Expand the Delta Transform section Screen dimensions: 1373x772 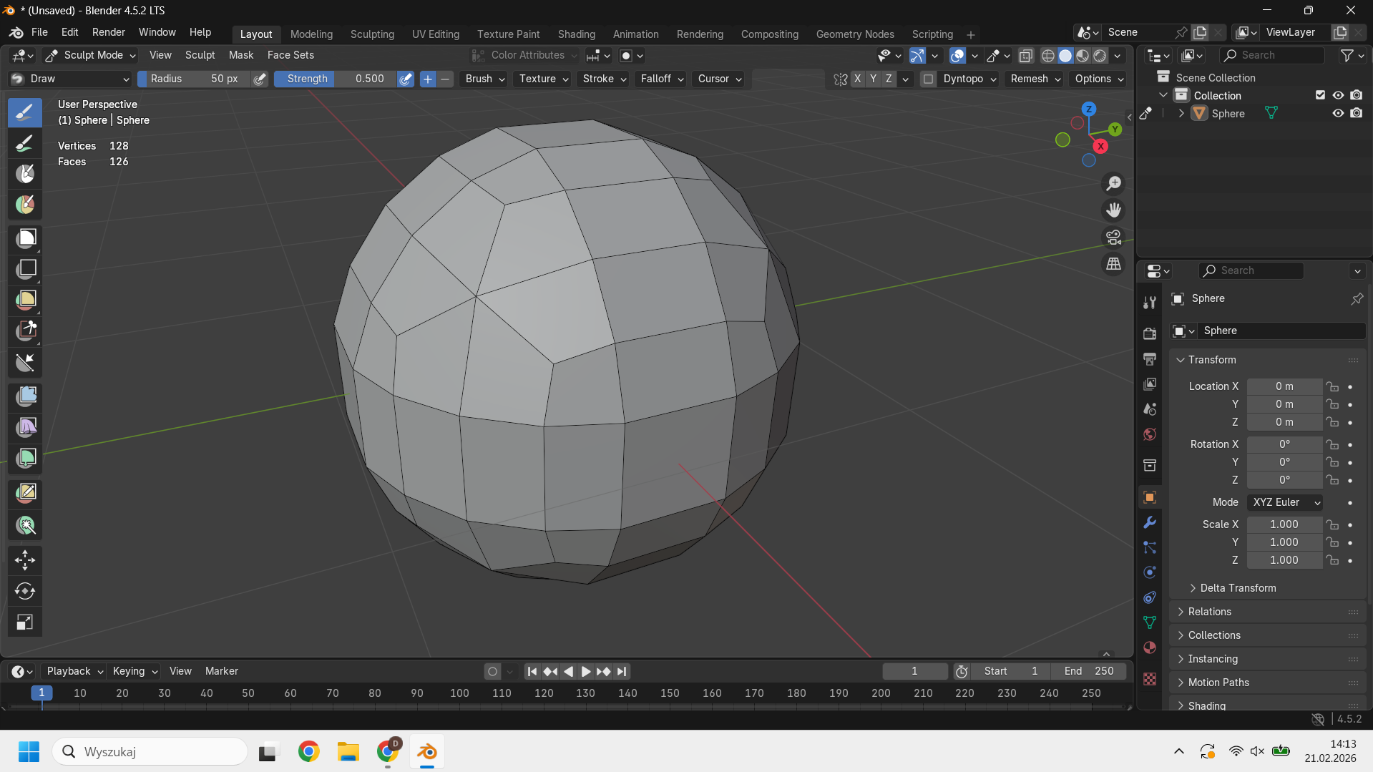1237,588
